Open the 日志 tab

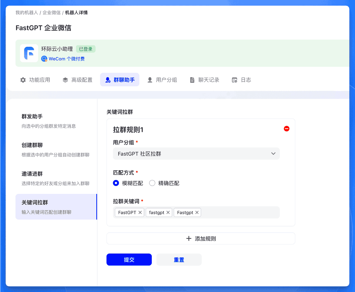[241, 80]
